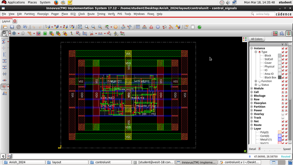Viewport: 293px width, 165px height.
Task: Open the Timing menu
Action: (x=101, y=14)
